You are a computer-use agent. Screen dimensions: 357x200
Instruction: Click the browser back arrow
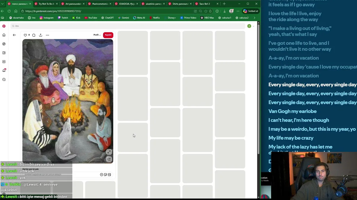[x=3, y=11]
